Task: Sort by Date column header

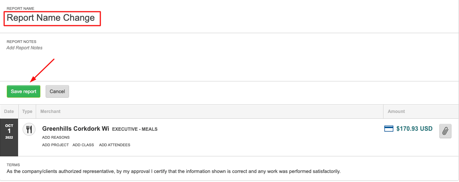Action: point(9,112)
